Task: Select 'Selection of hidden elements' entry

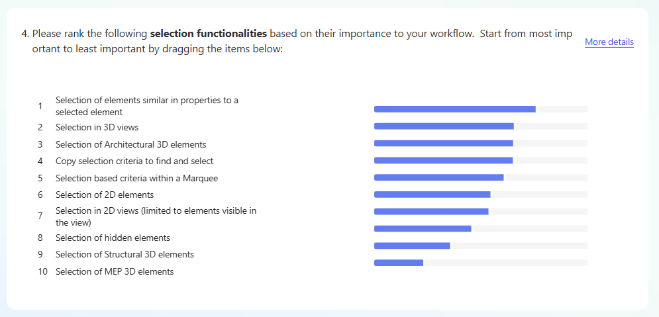Action: [113, 238]
